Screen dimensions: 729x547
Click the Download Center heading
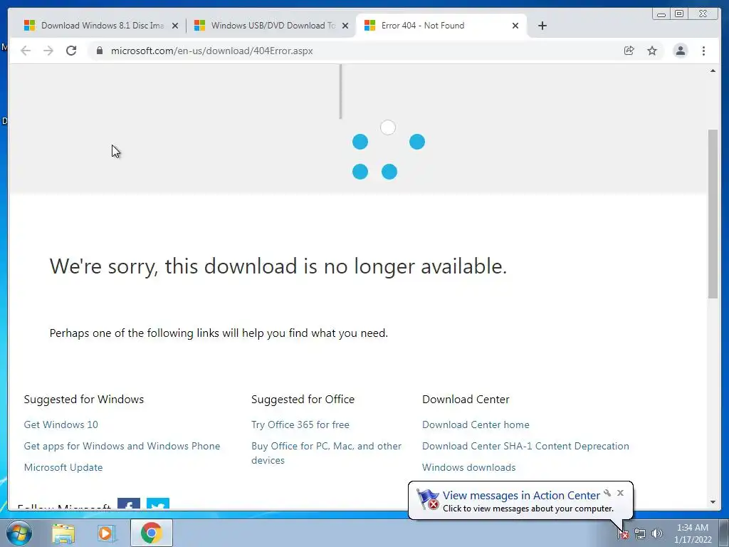pos(466,400)
